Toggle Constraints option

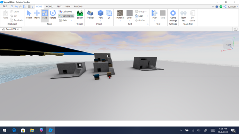click(x=66, y=16)
